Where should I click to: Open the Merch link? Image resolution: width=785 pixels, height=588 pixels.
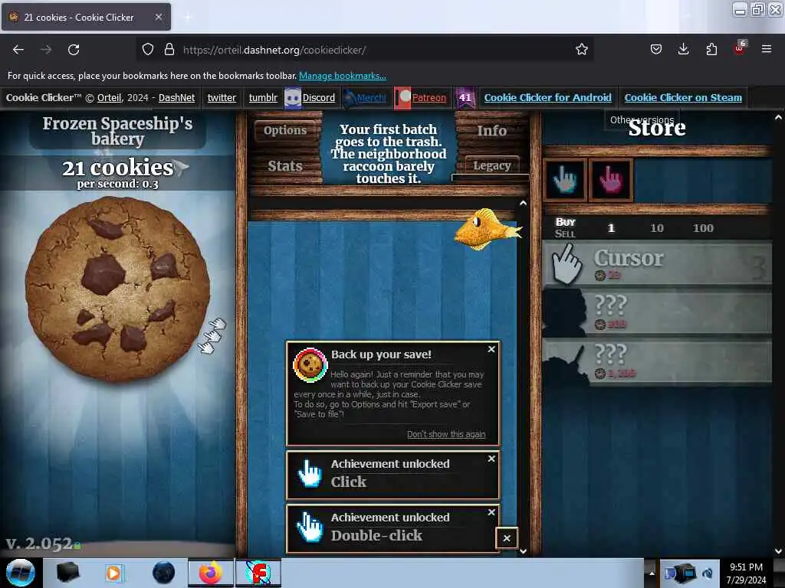[x=372, y=97]
